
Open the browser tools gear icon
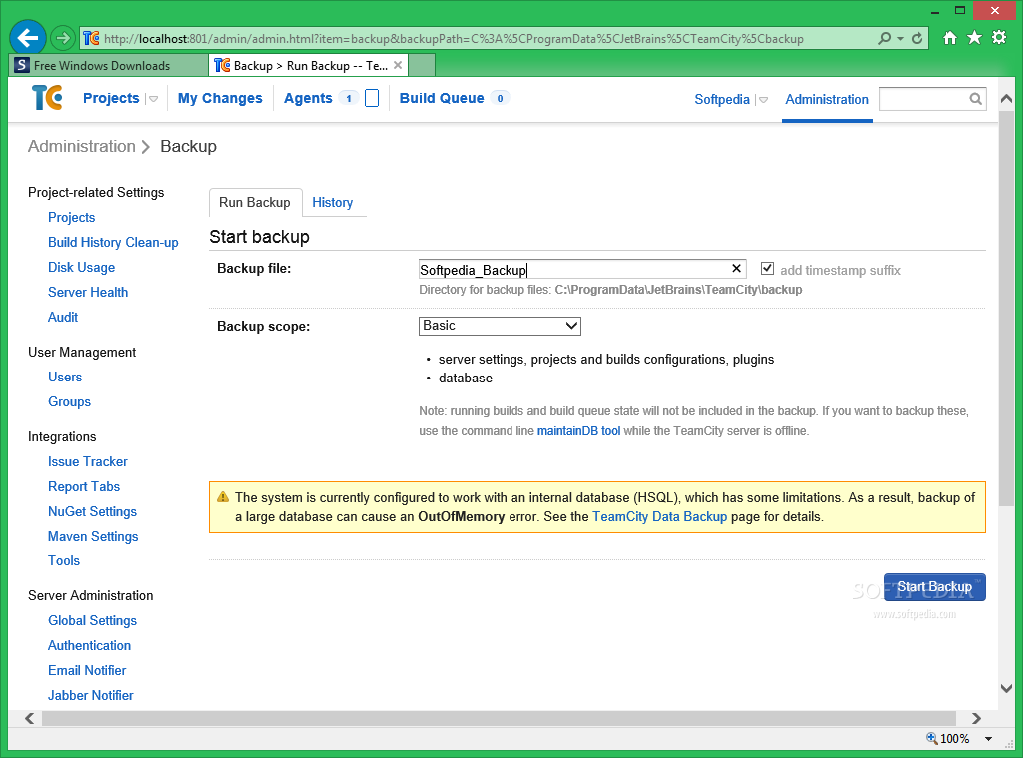pos(999,37)
